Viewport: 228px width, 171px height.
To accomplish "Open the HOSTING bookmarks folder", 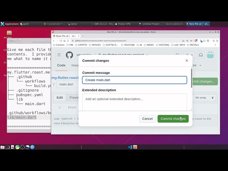I will (162, 45).
